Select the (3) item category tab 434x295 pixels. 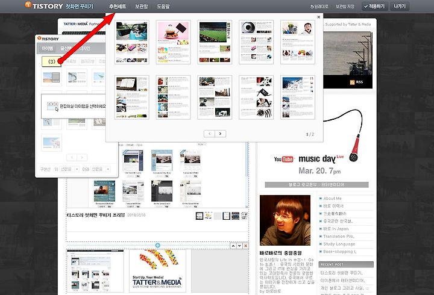[x=52, y=61]
